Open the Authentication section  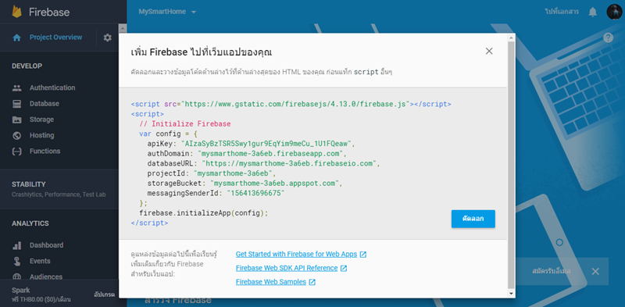[52, 87]
